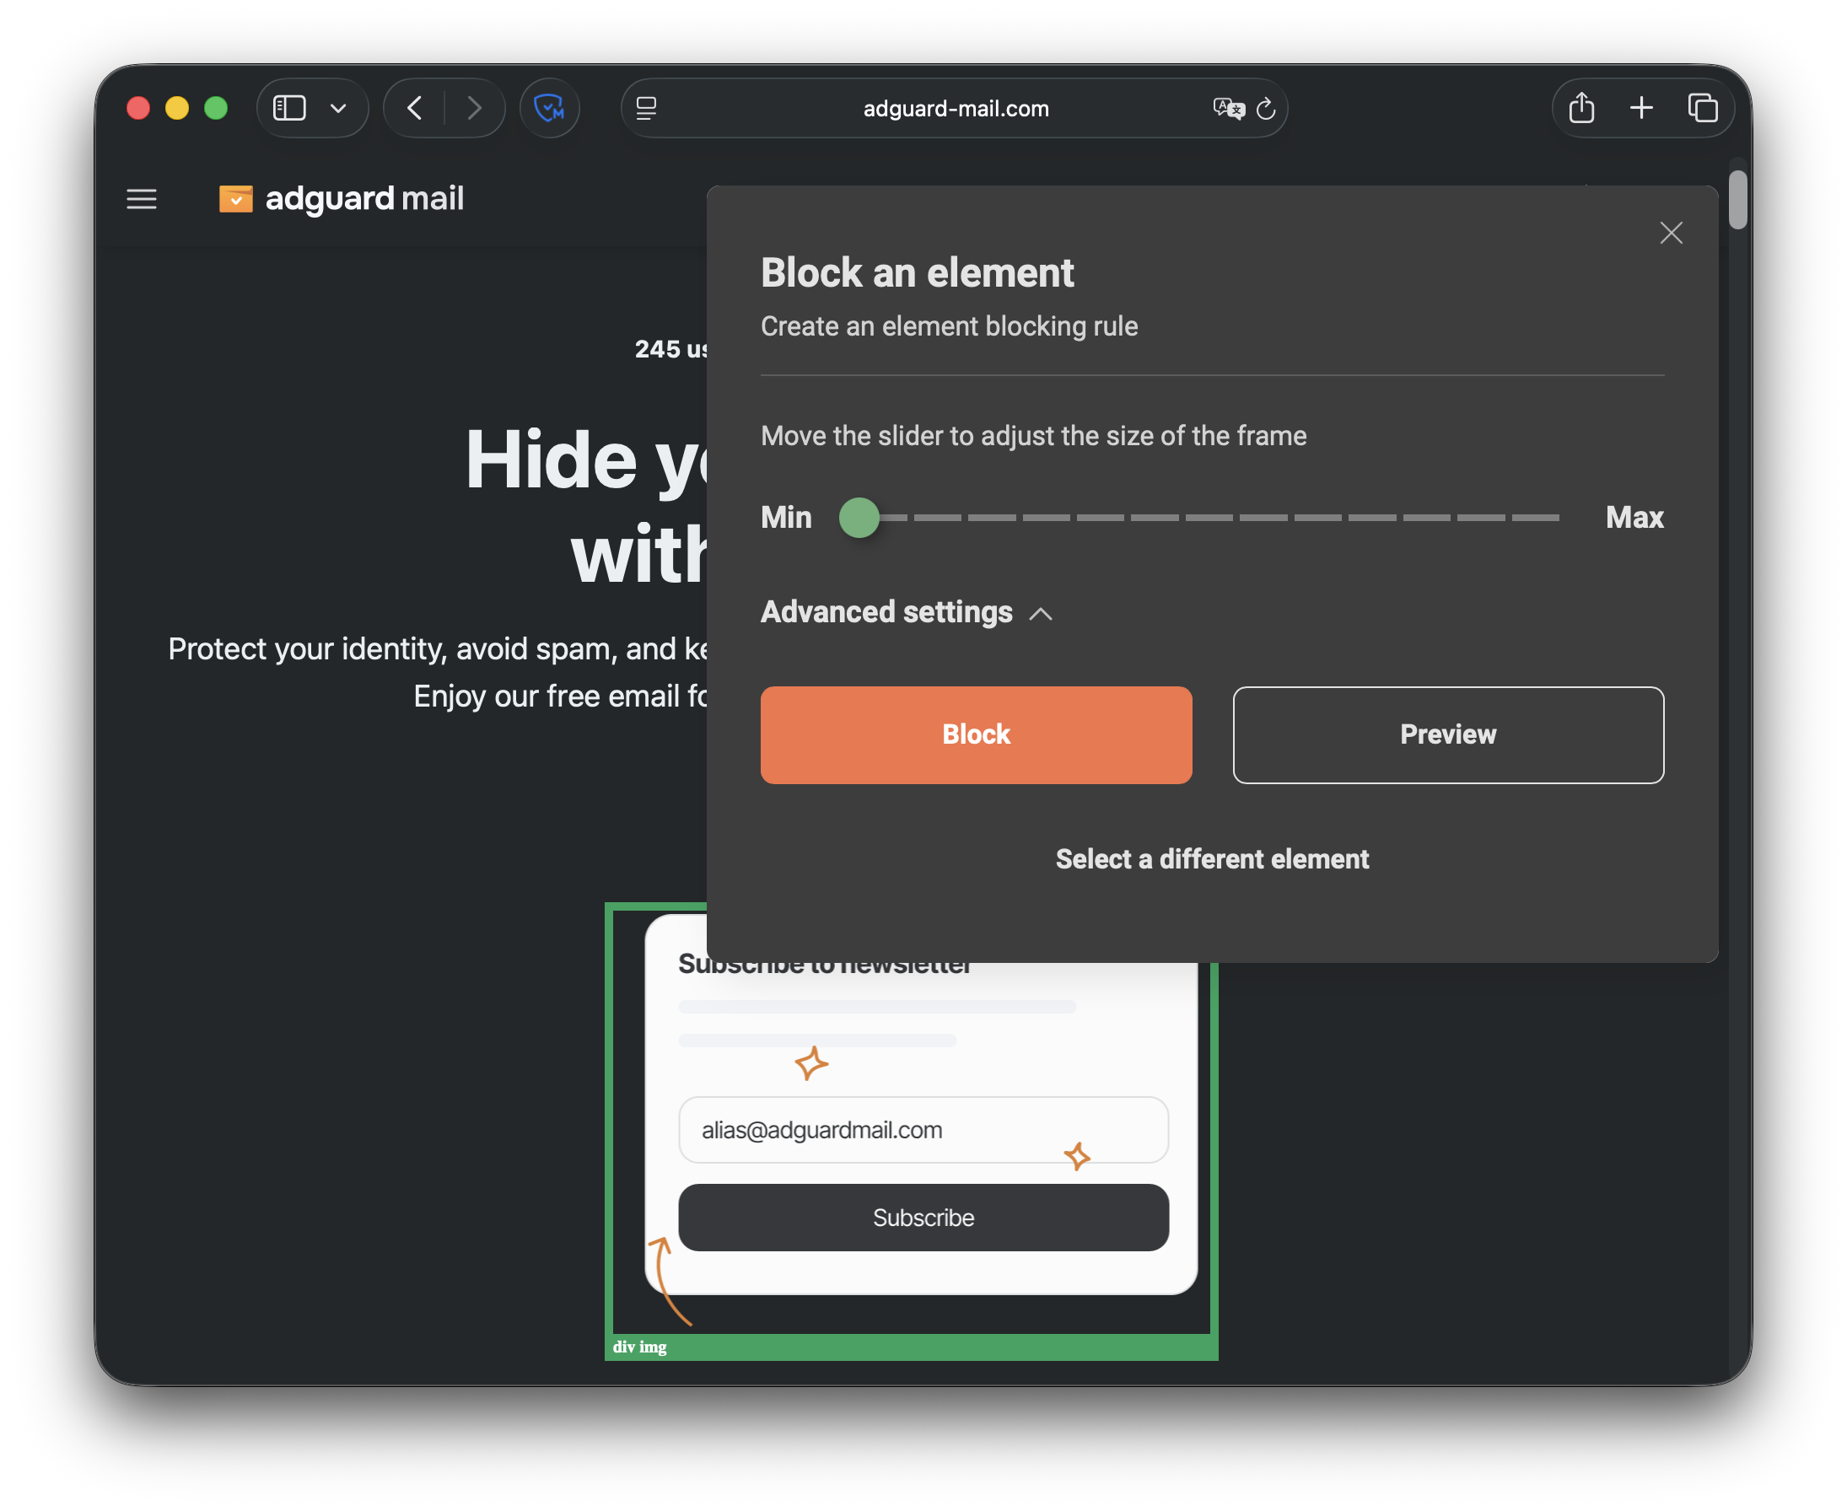Open a new tab with the plus icon
The height and width of the screenshot is (1511, 1847).
pyautogui.click(x=1640, y=108)
